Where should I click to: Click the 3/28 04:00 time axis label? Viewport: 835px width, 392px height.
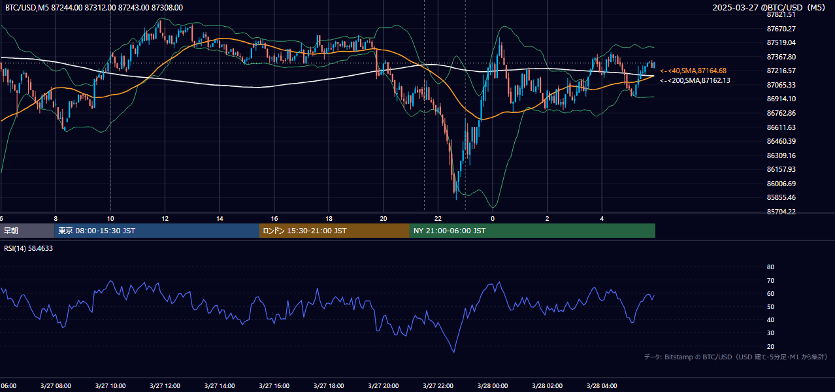(x=602, y=386)
